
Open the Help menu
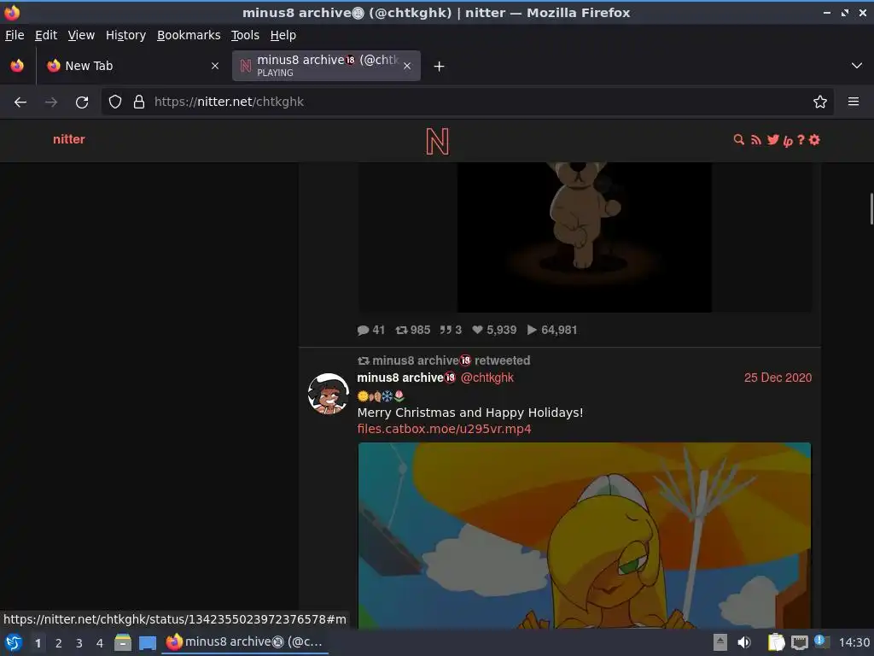pos(283,35)
